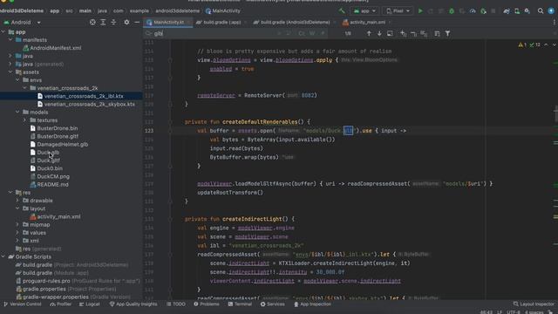Switch to MainActivity.kt tab
Image resolution: width=558 pixels, height=314 pixels.
(x=167, y=22)
